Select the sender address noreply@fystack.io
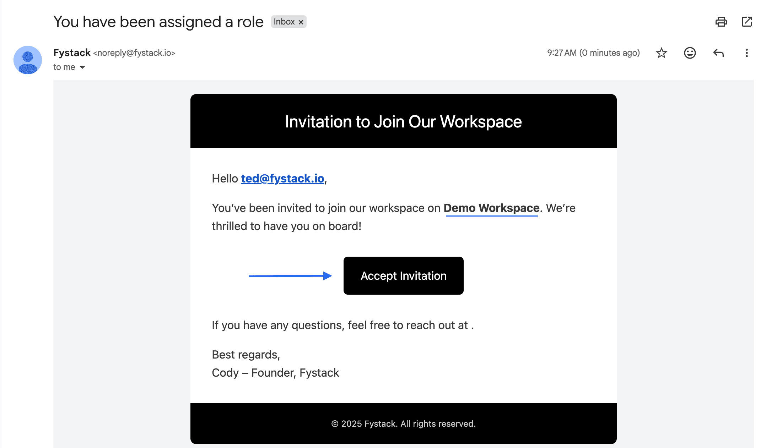766x448 pixels. (x=134, y=53)
